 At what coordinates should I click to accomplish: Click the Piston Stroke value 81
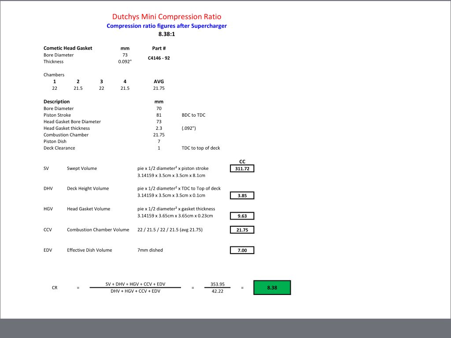[159, 115]
